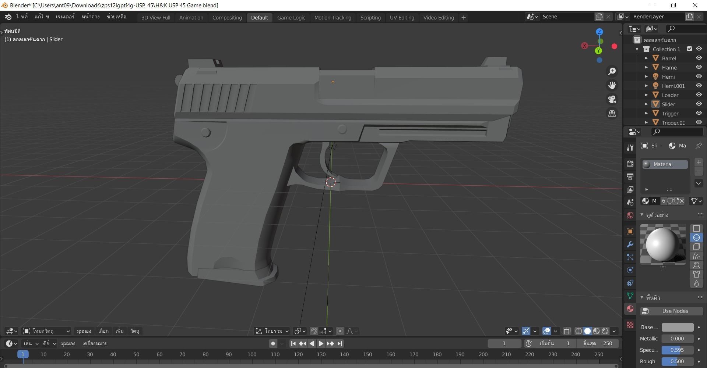This screenshot has width=707, height=368.
Task: Open the Compositing workspace tab
Action: 227,18
